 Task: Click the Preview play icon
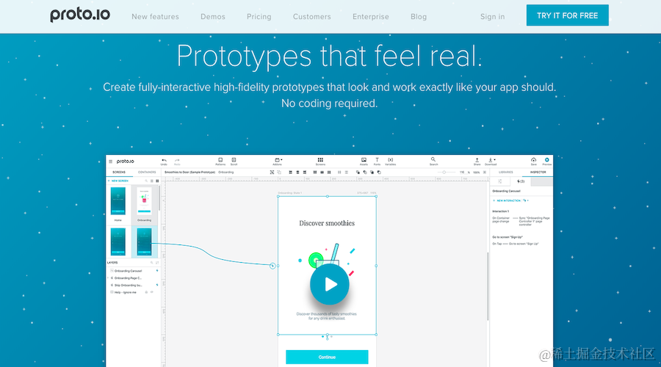tap(546, 160)
